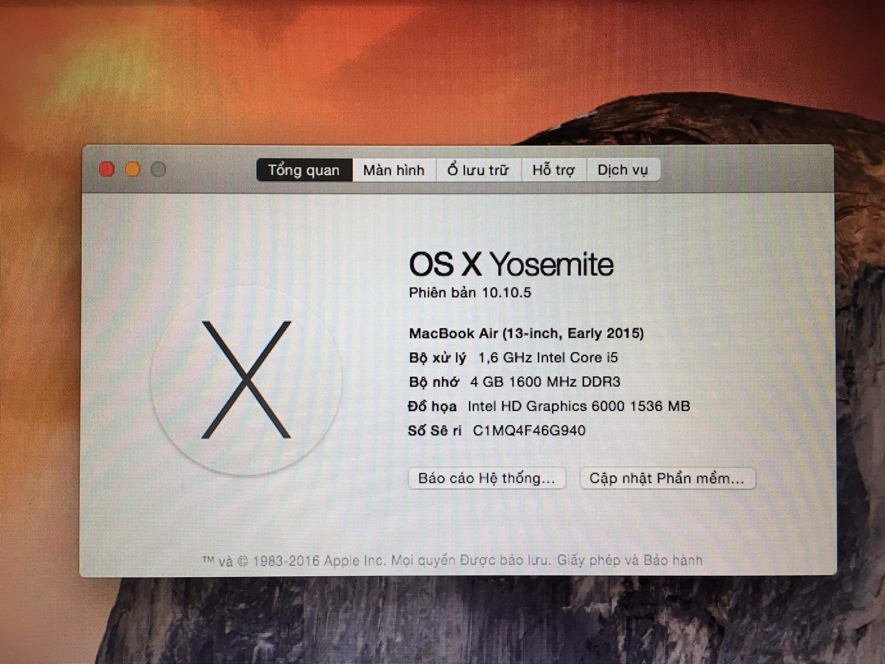Image resolution: width=885 pixels, height=664 pixels.
Task: Open the Bảo hành link in footer
Action: click(673, 560)
